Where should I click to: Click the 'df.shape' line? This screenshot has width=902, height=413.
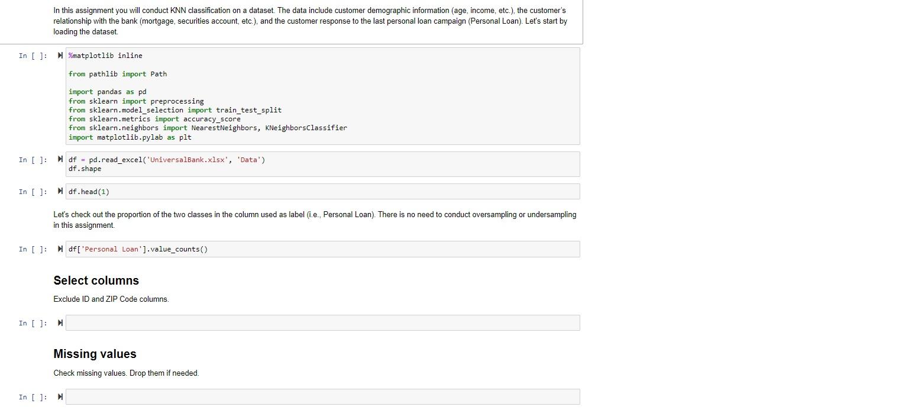click(85, 169)
